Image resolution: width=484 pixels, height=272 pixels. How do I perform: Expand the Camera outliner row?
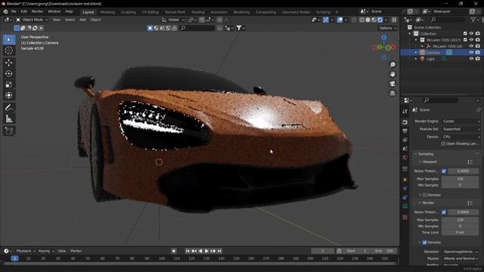(416, 53)
